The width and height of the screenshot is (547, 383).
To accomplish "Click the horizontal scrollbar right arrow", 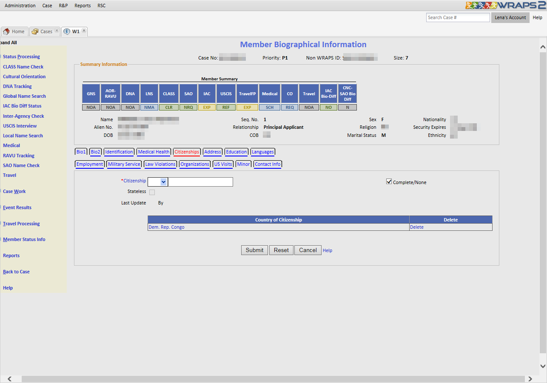I will pos(530,379).
